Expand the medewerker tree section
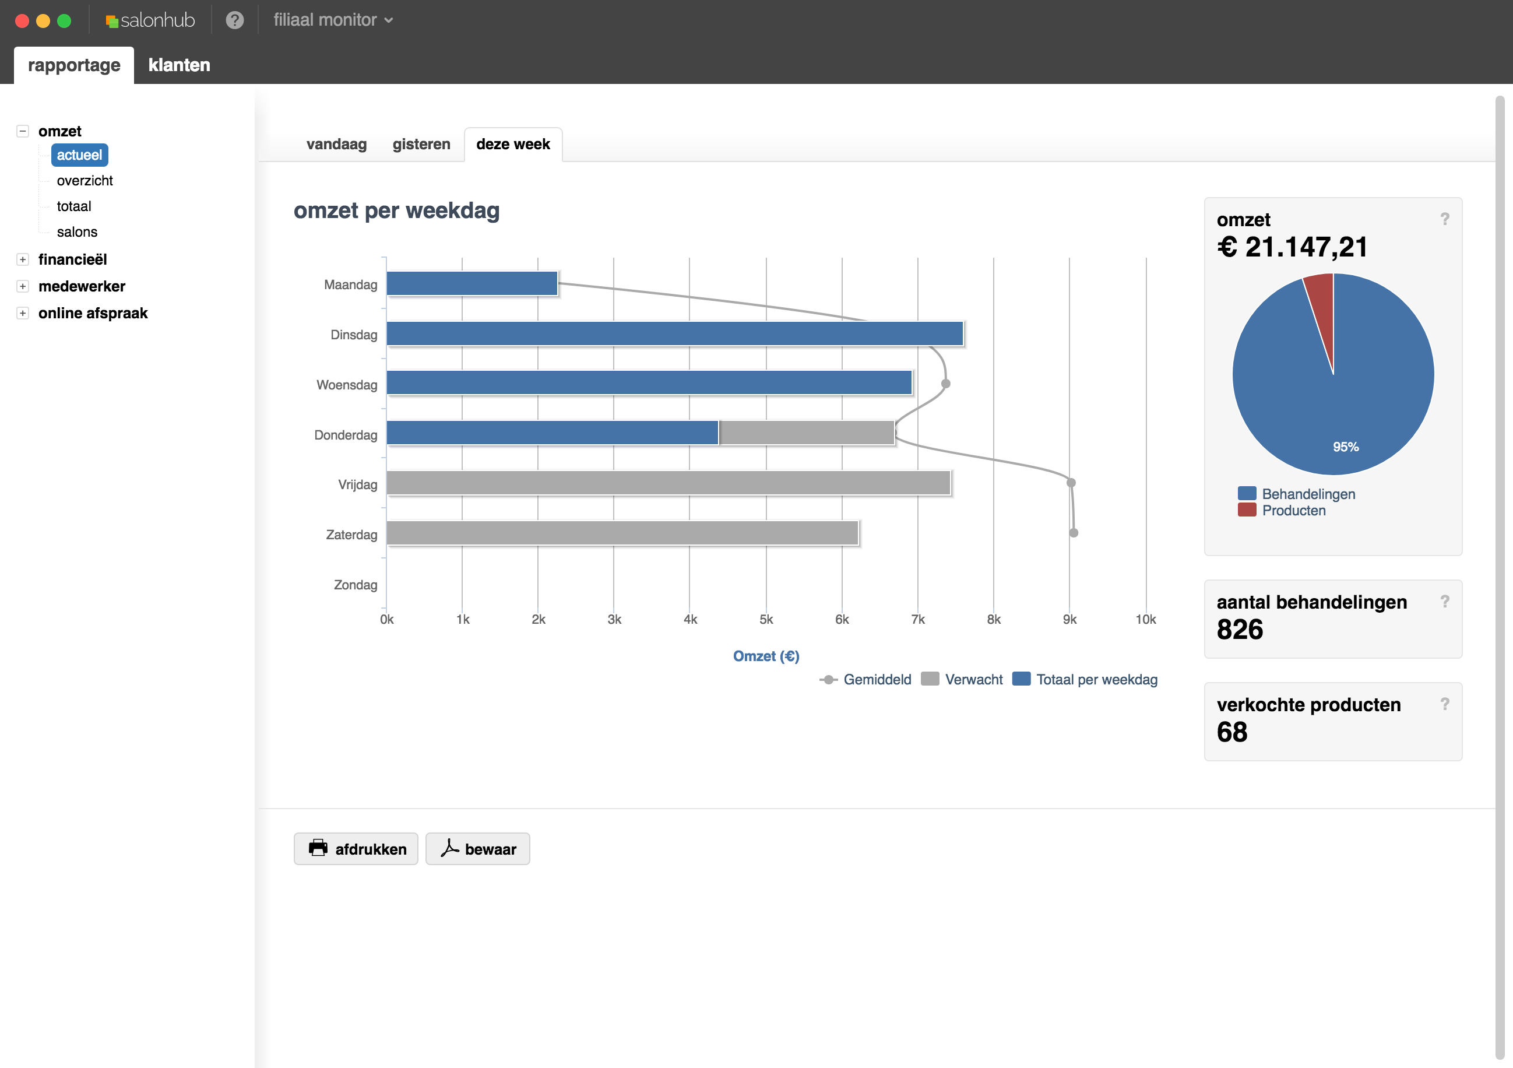Screen dimensions: 1513x1068 point(22,286)
